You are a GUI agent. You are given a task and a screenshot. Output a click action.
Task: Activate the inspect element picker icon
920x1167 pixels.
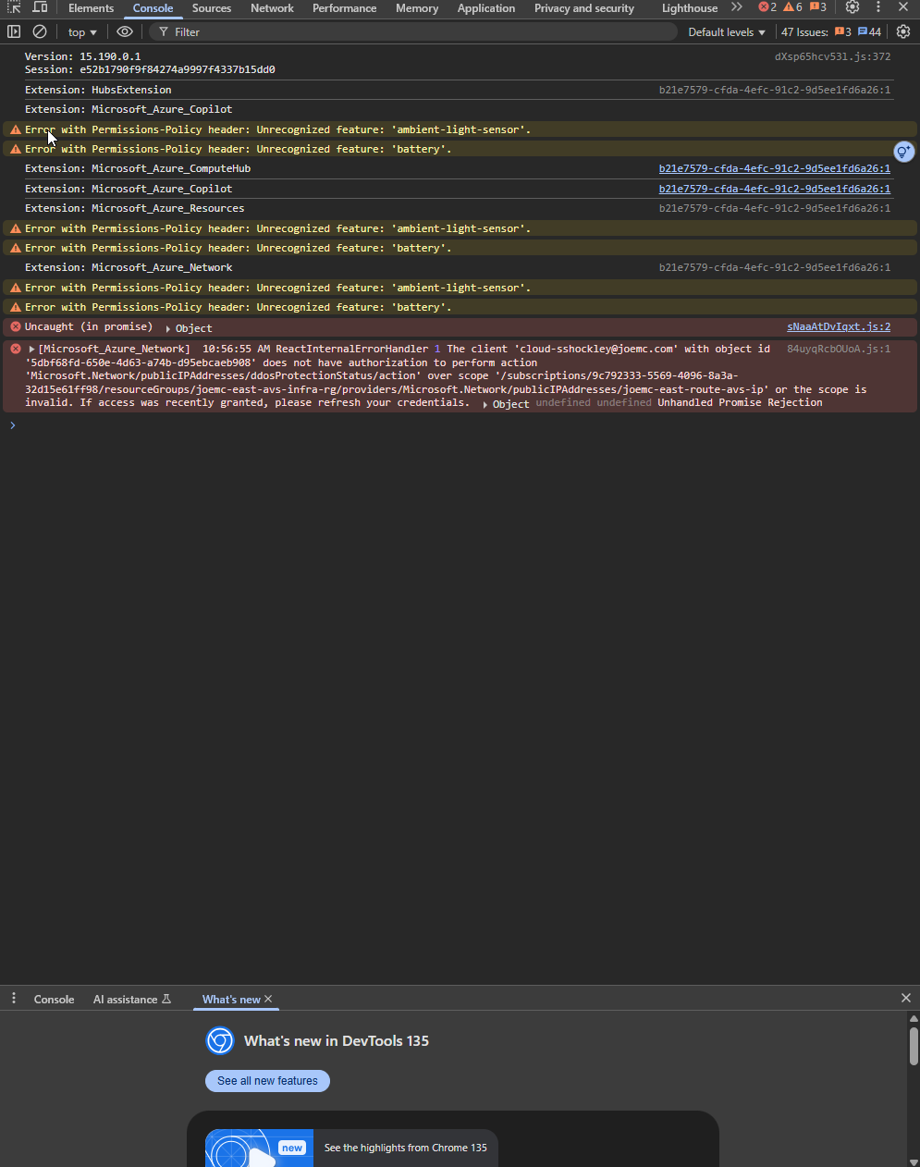coord(13,7)
